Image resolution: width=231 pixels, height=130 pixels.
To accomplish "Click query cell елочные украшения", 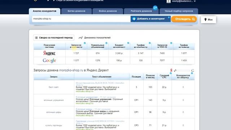I will tap(54, 100).
